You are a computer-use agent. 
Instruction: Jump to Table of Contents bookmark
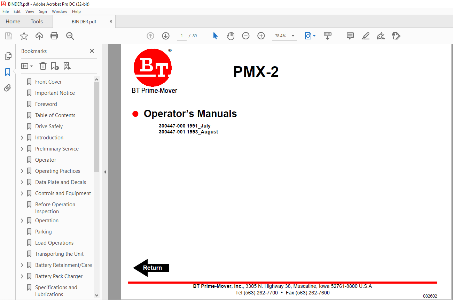(x=55, y=115)
